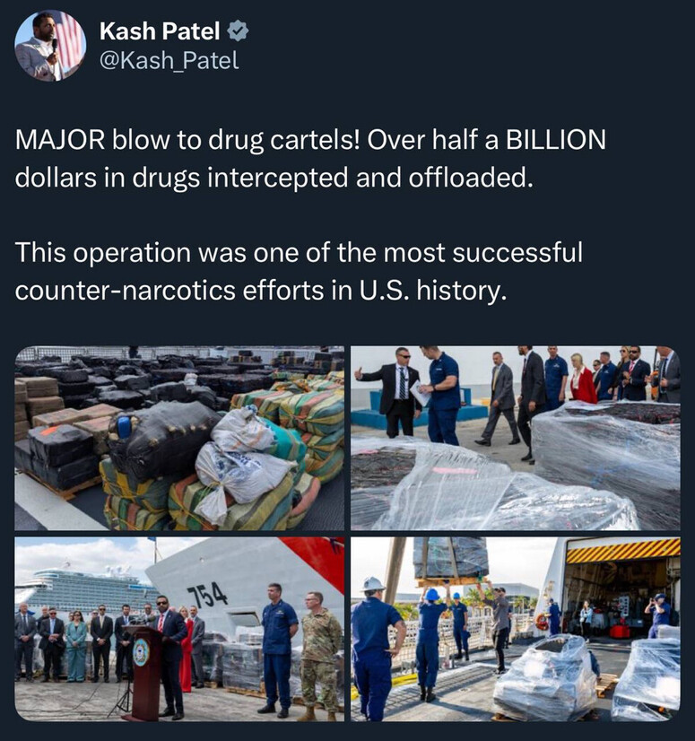
Task: Open the photo of stacked drug bales
Action: [179, 438]
